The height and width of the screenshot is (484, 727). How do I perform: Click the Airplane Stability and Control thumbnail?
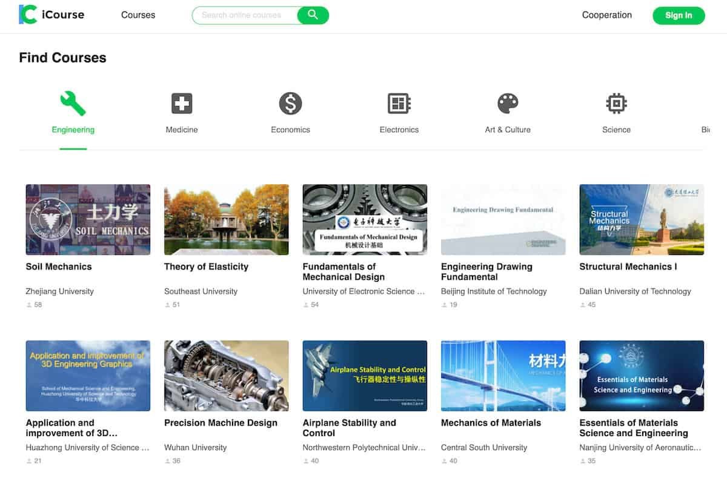coord(365,376)
